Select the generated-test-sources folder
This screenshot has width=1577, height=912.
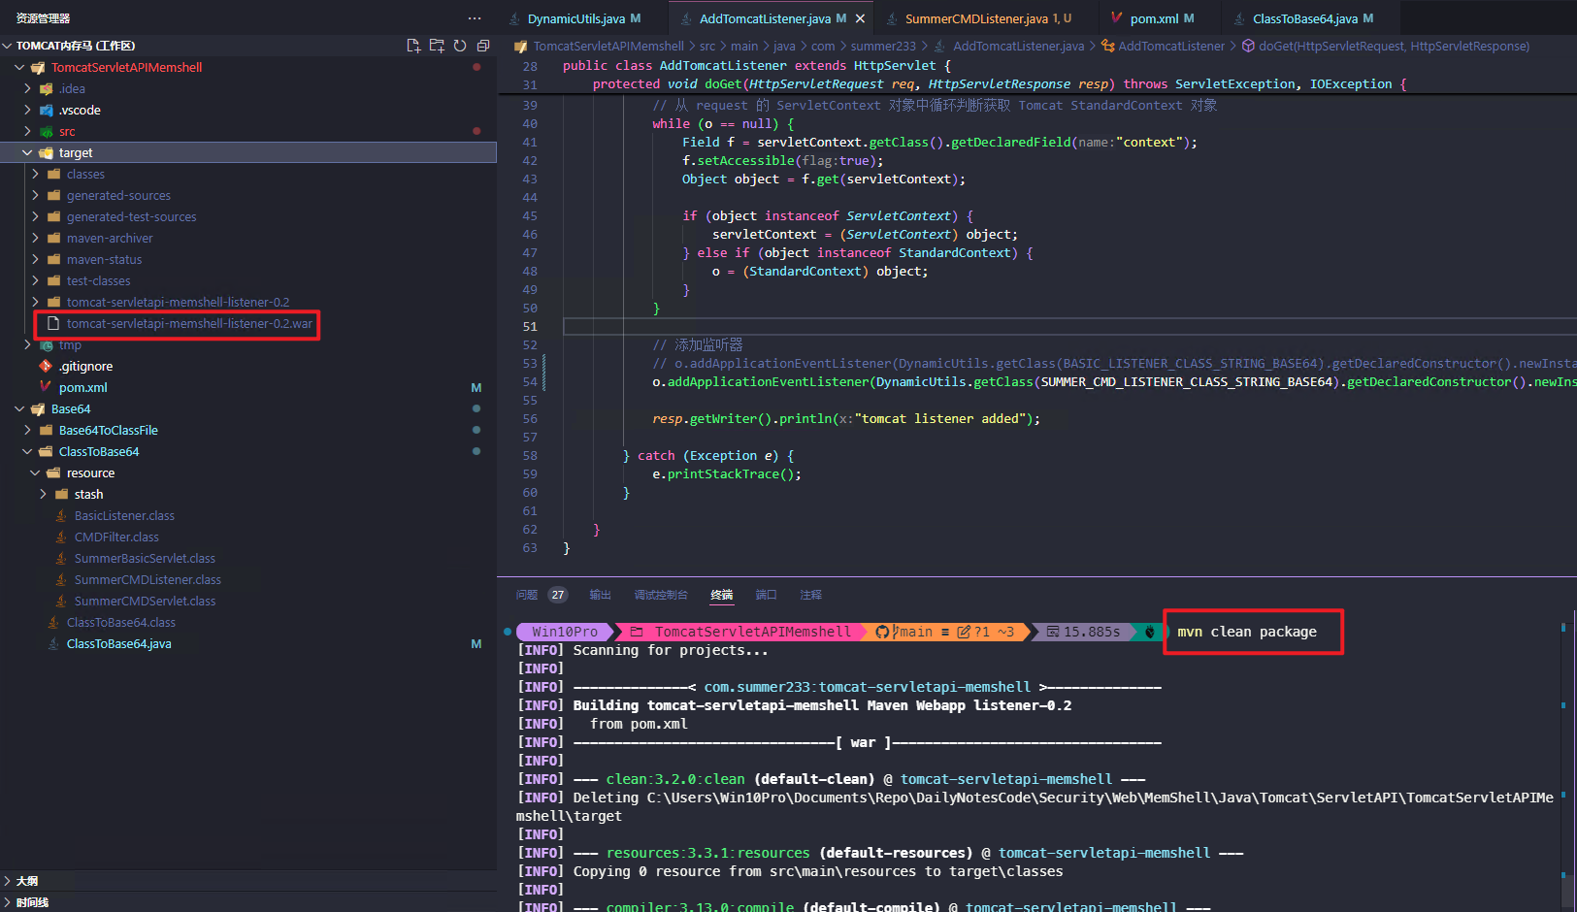click(131, 216)
